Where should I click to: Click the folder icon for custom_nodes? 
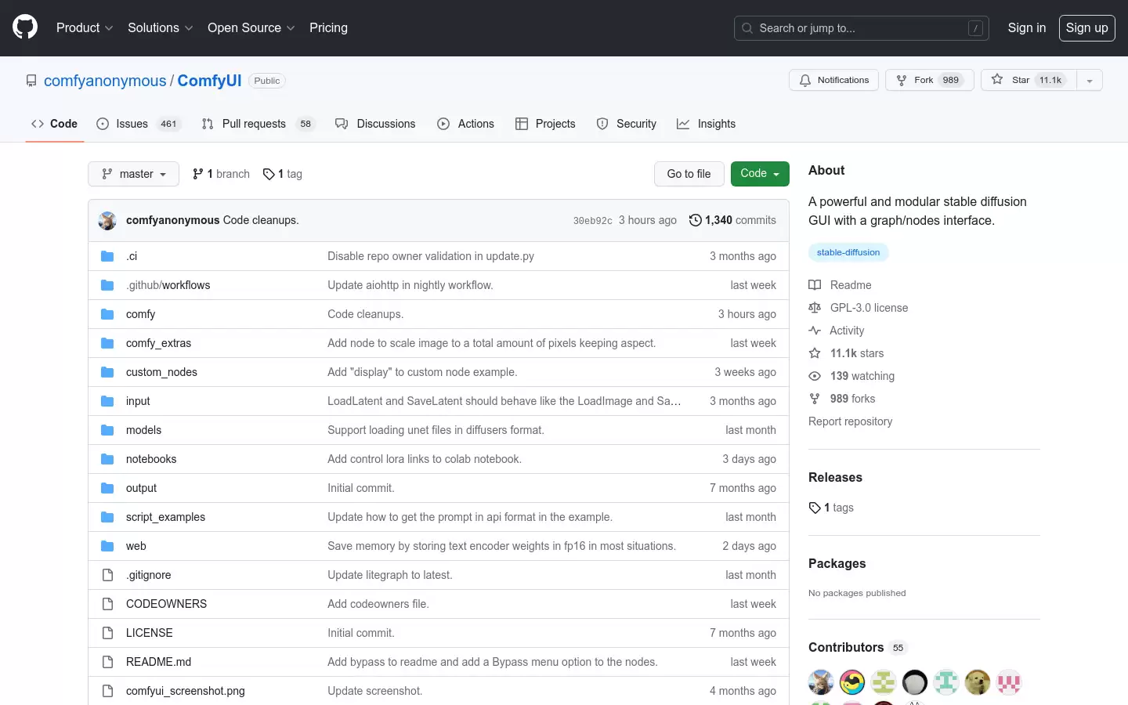click(x=107, y=372)
